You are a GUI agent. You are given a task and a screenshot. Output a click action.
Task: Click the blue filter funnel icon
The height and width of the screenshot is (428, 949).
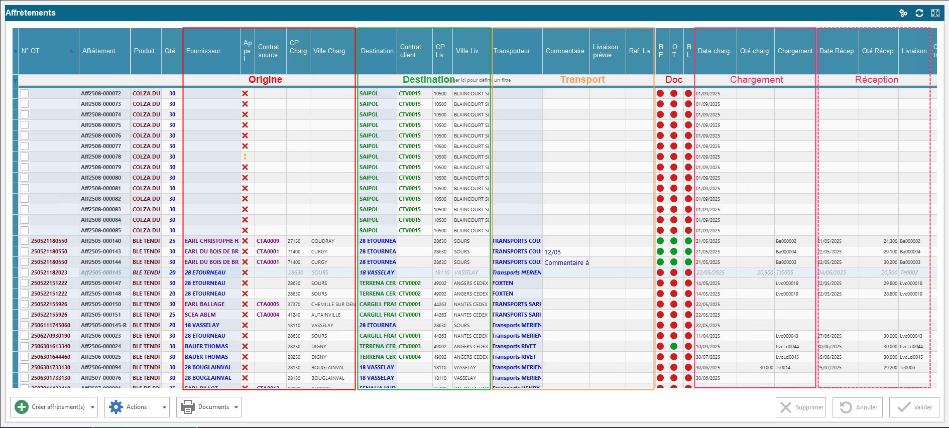15,80
